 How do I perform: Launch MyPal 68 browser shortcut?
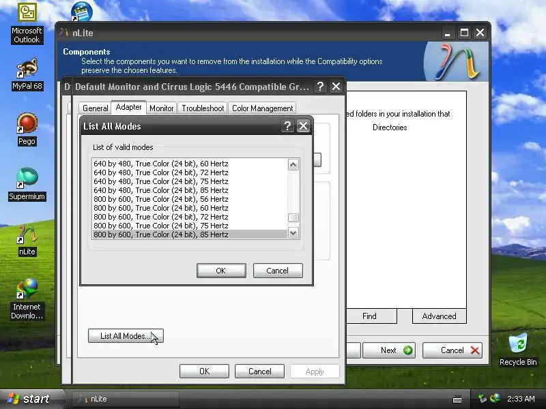coord(27,74)
